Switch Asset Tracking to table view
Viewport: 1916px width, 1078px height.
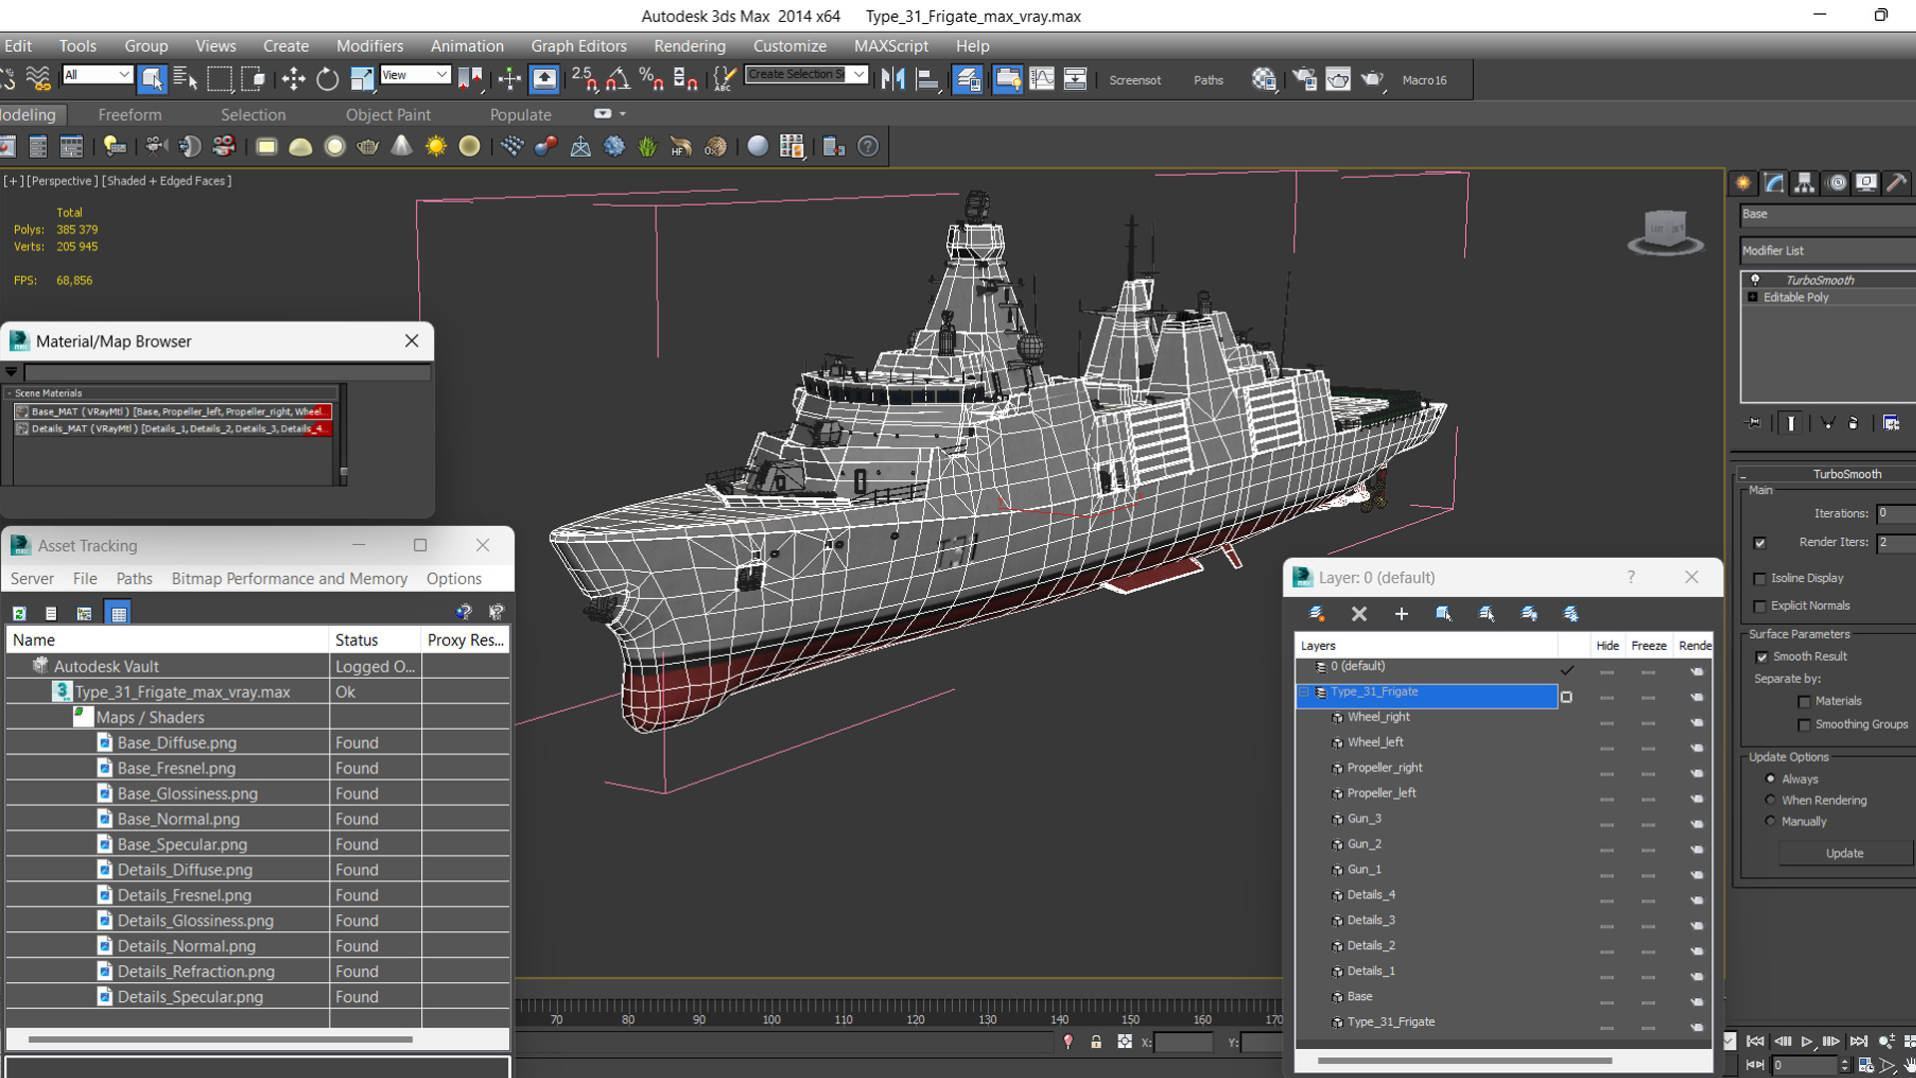(x=118, y=613)
